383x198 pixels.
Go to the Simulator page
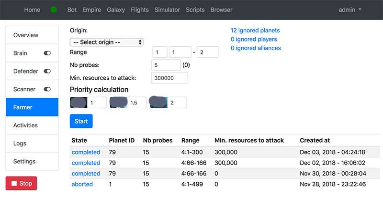[x=167, y=10]
